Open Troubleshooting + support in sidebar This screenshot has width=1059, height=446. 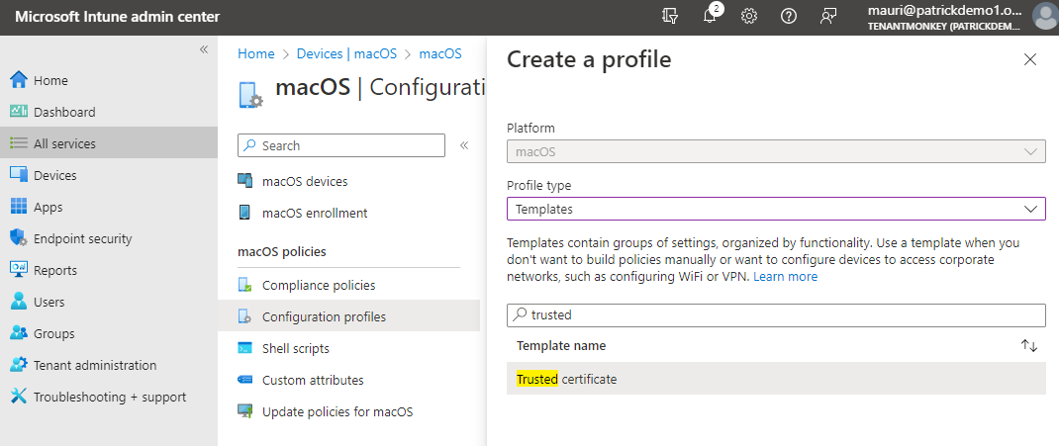pyautogui.click(x=109, y=397)
